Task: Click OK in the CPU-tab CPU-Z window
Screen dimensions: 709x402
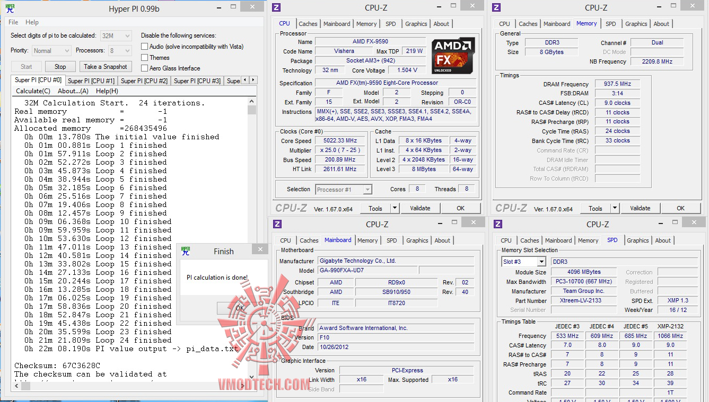Action: (x=461, y=208)
